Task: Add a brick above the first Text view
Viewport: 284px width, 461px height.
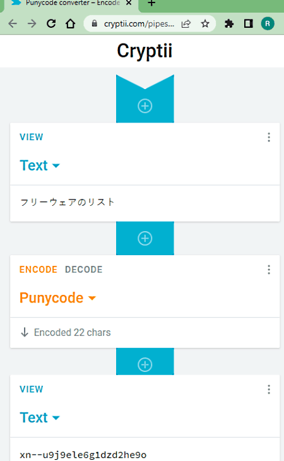Action: (145, 106)
